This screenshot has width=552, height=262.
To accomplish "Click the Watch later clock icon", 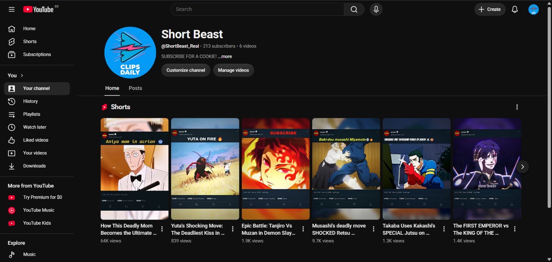I will (12, 127).
